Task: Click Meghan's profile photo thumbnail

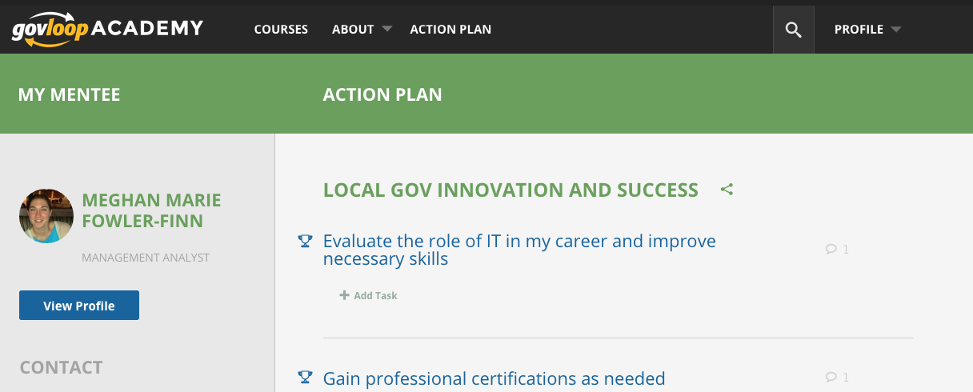Action: pyautogui.click(x=46, y=216)
